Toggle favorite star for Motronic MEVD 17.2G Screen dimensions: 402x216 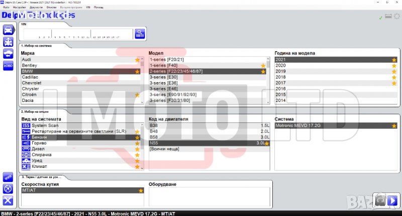click(x=394, y=126)
